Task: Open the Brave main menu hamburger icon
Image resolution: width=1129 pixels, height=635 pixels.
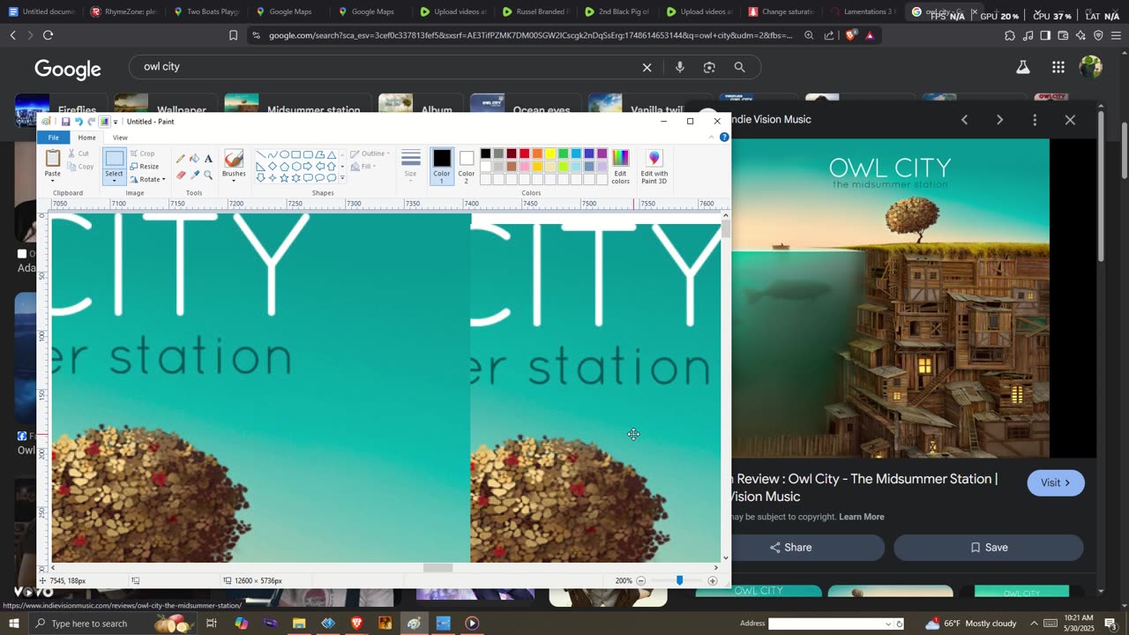Action: [x=1116, y=35]
